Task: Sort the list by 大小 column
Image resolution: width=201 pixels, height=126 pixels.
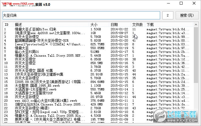Action: point(94,25)
